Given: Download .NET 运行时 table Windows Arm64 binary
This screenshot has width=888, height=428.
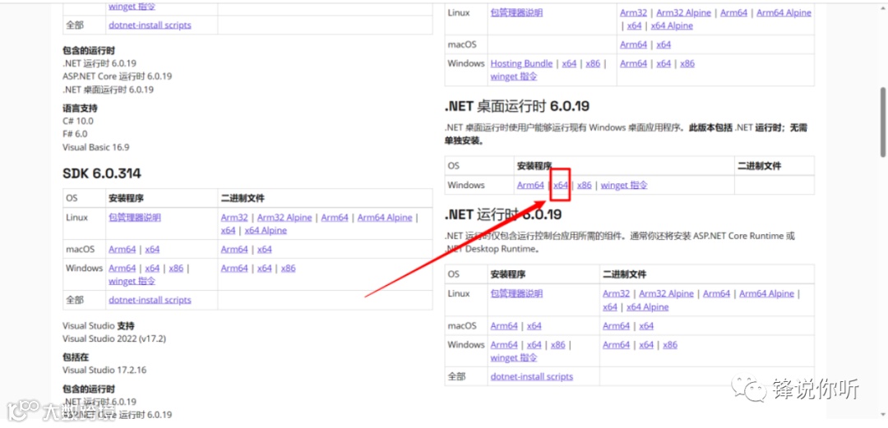Looking at the screenshot, I should pyautogui.click(x=616, y=345).
